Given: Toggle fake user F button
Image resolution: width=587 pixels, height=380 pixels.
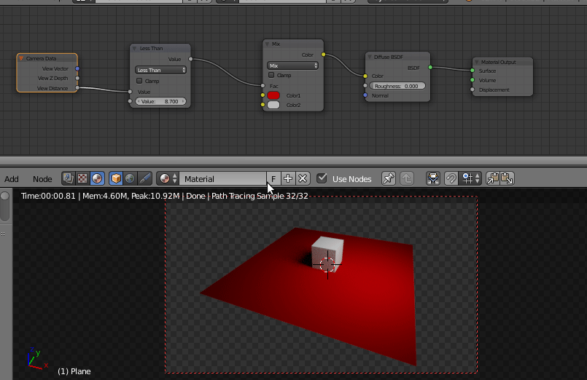Looking at the screenshot, I should [x=273, y=178].
